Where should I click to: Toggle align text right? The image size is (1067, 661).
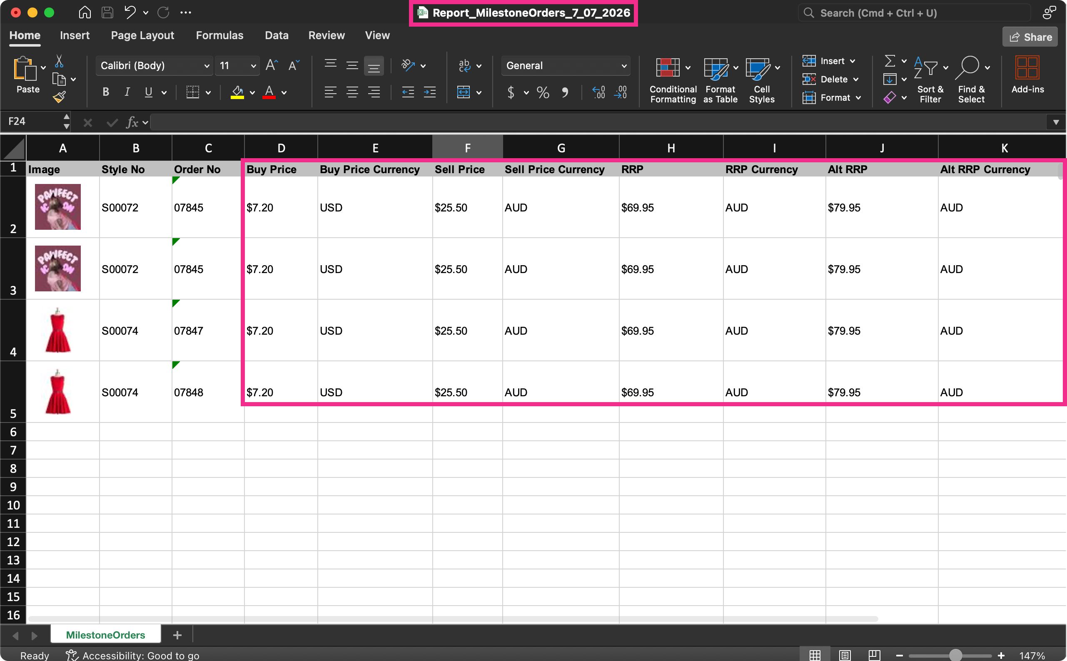[x=374, y=92]
